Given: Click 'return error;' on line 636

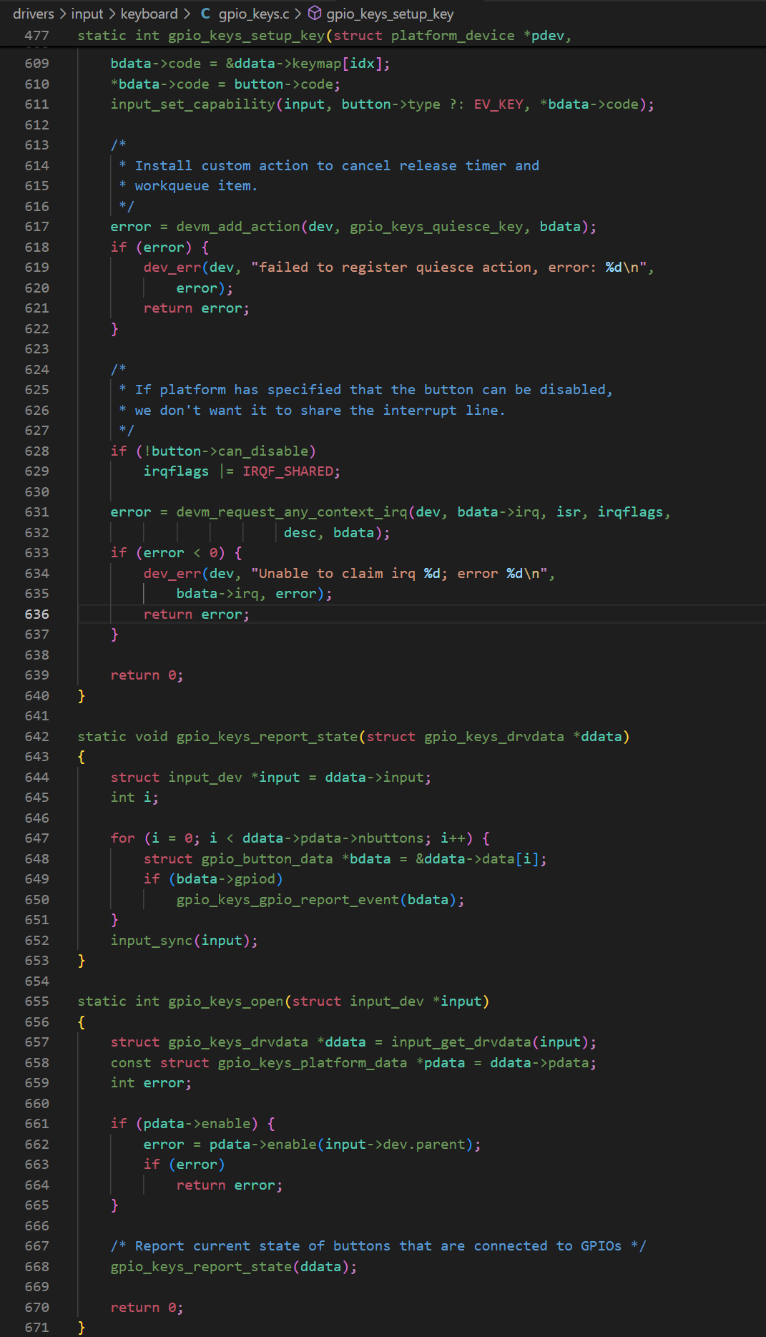Looking at the screenshot, I should pyautogui.click(x=197, y=614).
